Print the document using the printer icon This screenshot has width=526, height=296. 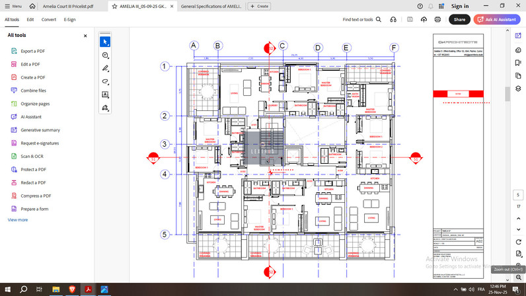point(437,20)
